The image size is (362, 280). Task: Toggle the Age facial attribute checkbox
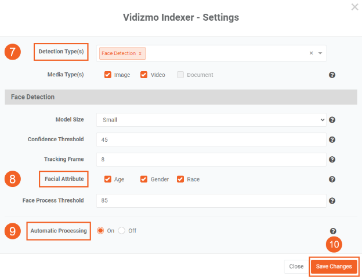[x=108, y=179]
